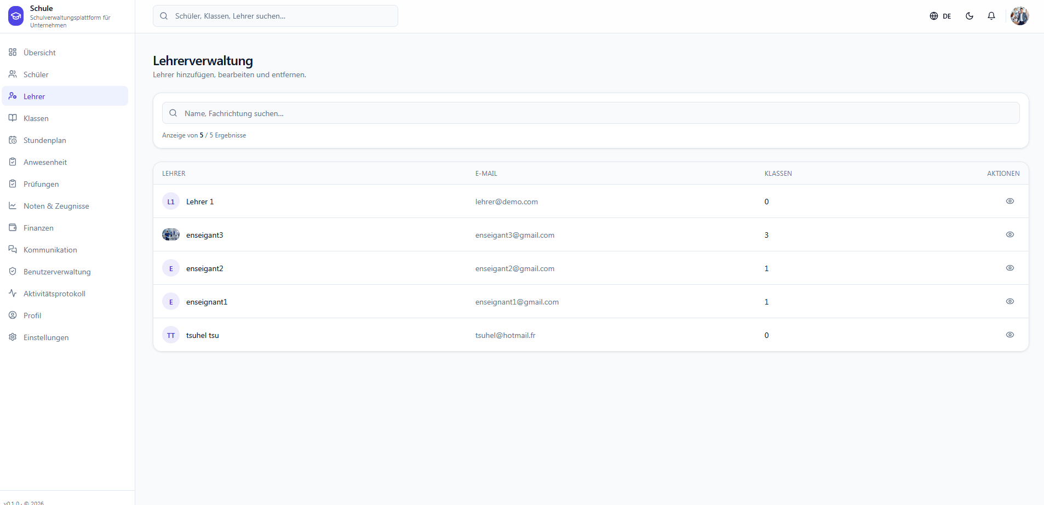1044x505 pixels.
Task: Select the name Lehrer 1
Action: click(x=200, y=202)
